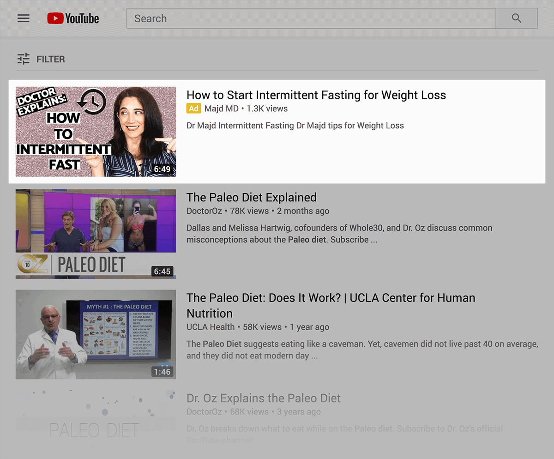Click the 'Dr Majd Intermittent Fasting' description
Screen dimensions: 554x459
[295, 126]
